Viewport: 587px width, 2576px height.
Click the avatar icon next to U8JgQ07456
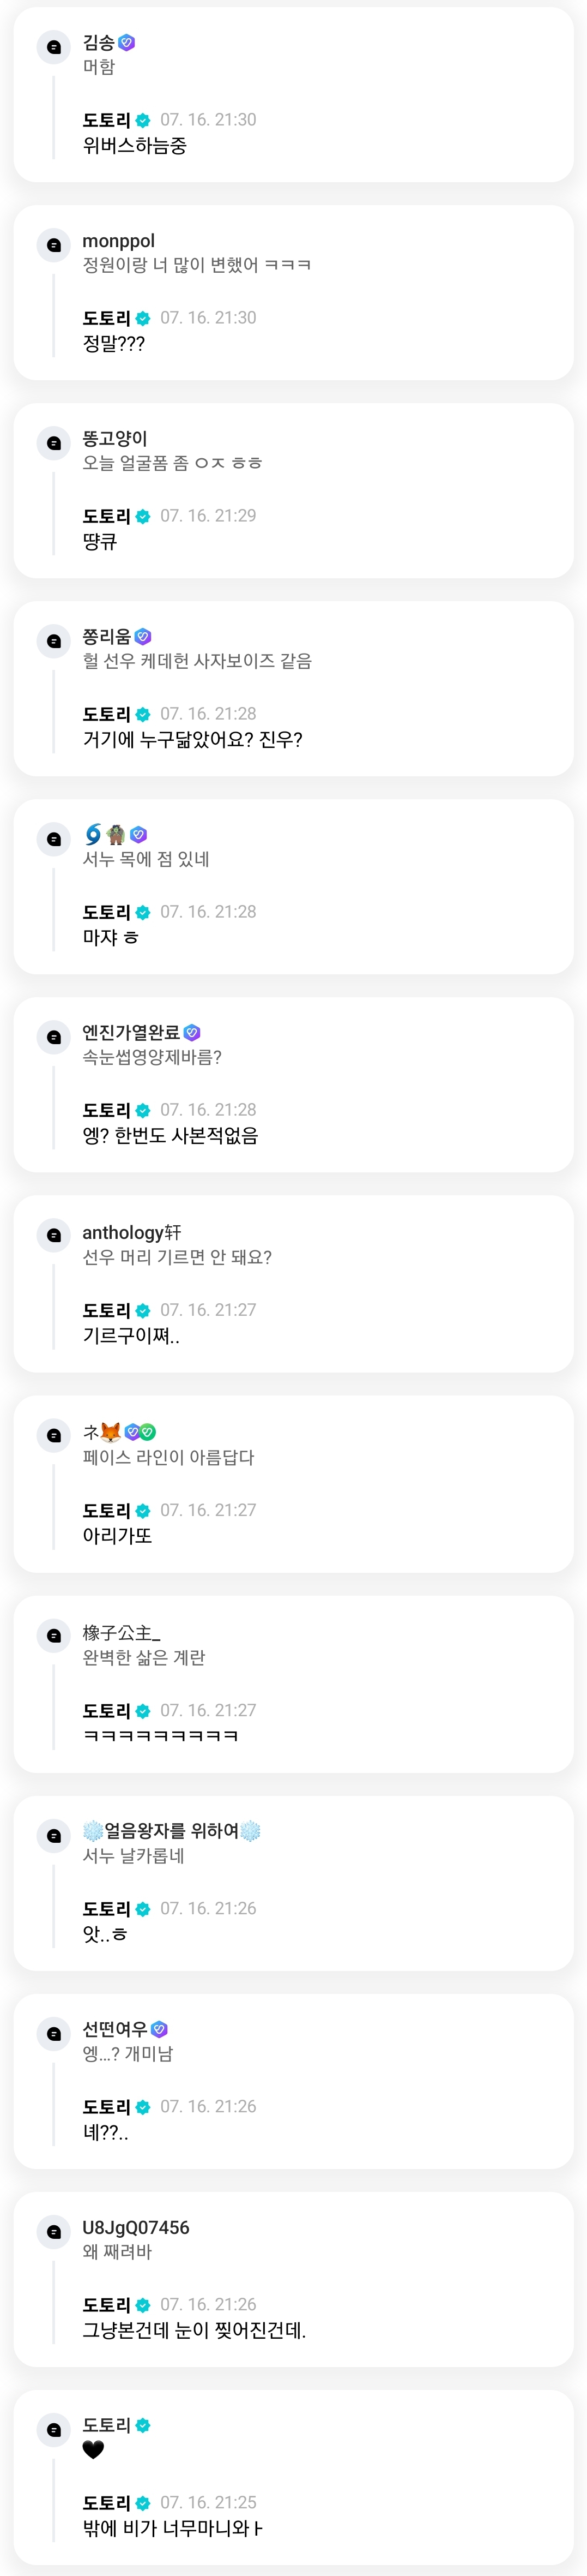[x=54, y=2232]
